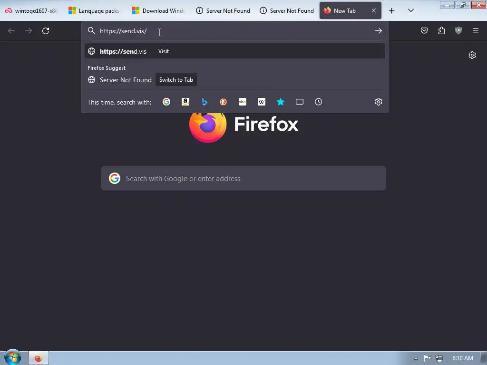Click the Firefox taskbar button
This screenshot has height=365, width=487.
pyautogui.click(x=39, y=358)
